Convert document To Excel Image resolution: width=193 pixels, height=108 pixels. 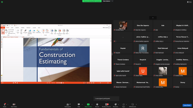[55, 31]
